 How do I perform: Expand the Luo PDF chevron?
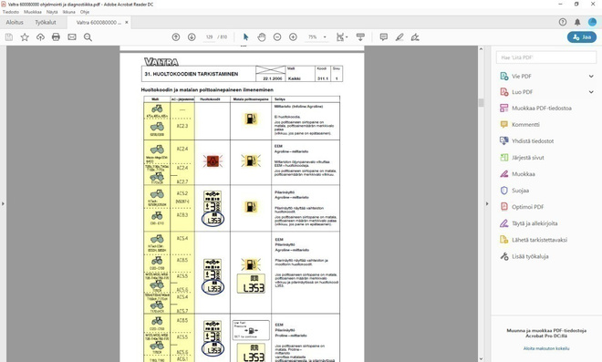click(591, 92)
